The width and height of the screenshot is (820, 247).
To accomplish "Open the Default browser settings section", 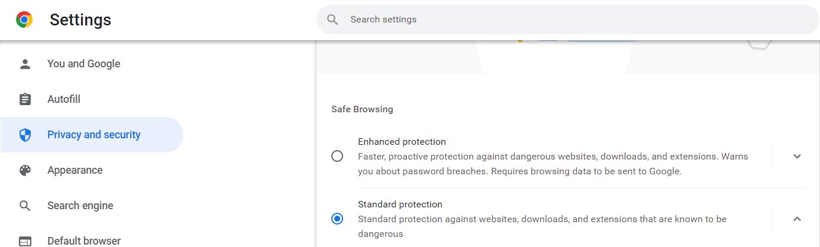I will pos(83,241).
